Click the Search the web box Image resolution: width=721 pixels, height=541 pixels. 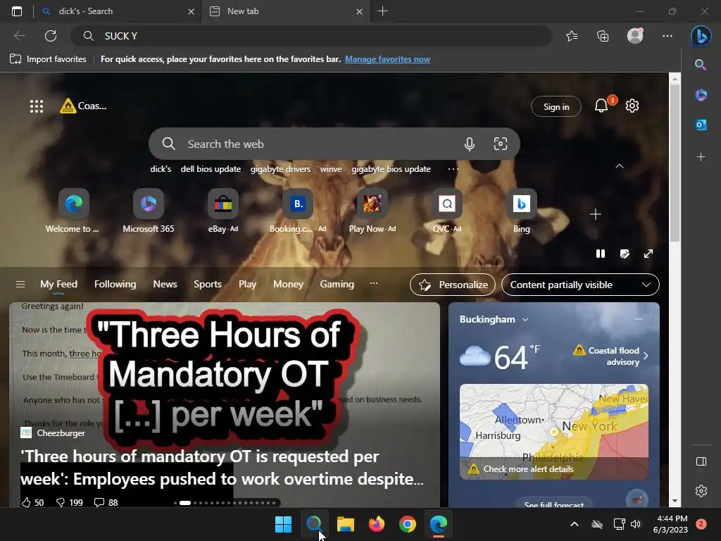pyautogui.click(x=334, y=144)
